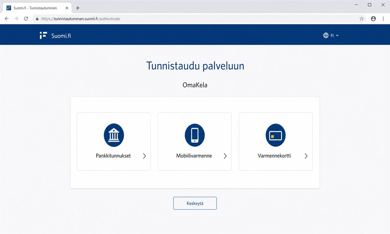Screen dimensions: 390x234
Task: Open a new browser tab
Action: tap(78, 8)
